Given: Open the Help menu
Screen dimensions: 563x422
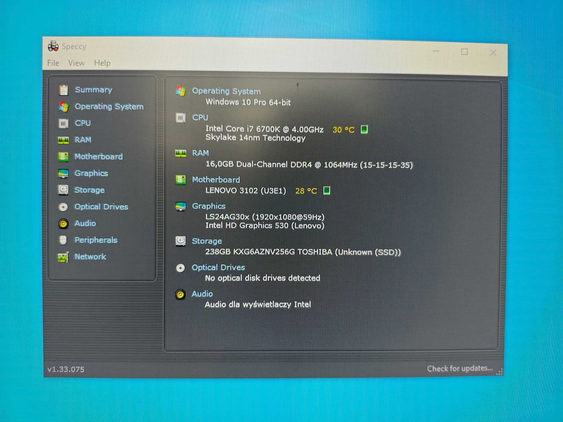Looking at the screenshot, I should (102, 63).
